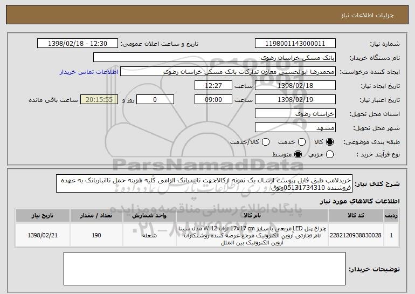The width and height of the screenshot is (415, 294).
Task: Choose the متوسط purchase process option
Action: pyautogui.click(x=298, y=154)
